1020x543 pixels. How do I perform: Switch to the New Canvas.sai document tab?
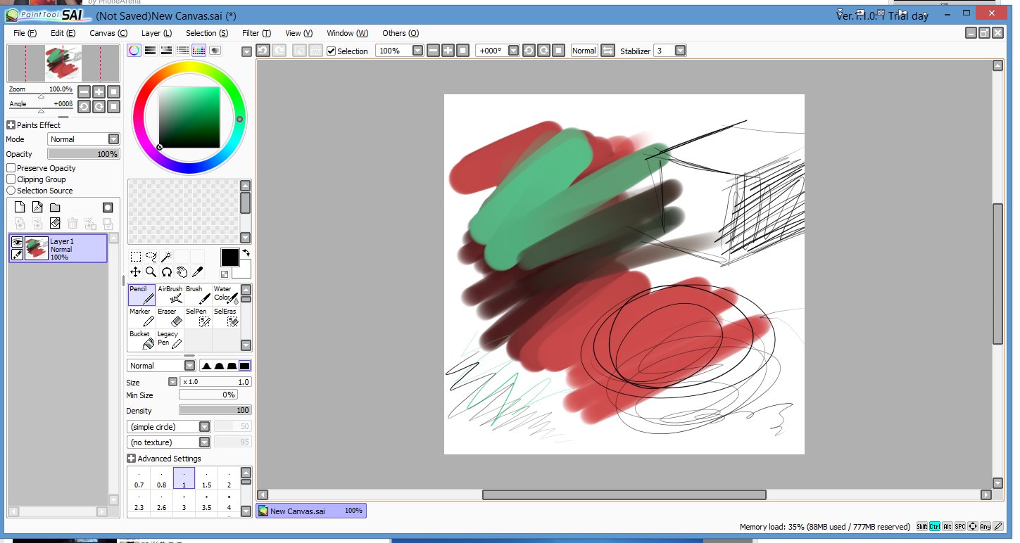[x=311, y=511]
